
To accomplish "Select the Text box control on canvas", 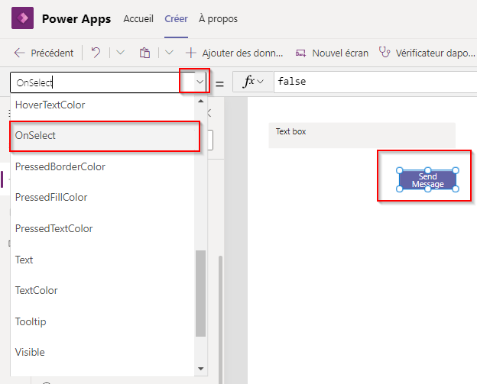I will coord(362,135).
